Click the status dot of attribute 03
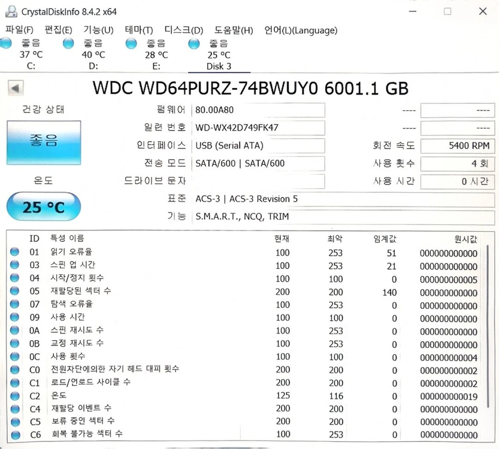 click(x=14, y=265)
